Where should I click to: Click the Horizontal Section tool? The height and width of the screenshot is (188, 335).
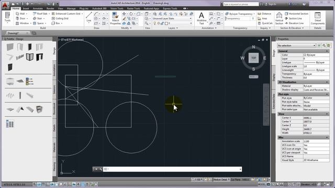pos(297,14)
